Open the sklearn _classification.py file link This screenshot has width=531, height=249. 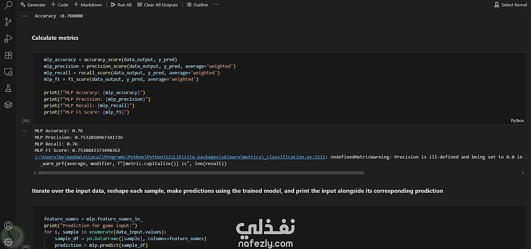(180, 157)
